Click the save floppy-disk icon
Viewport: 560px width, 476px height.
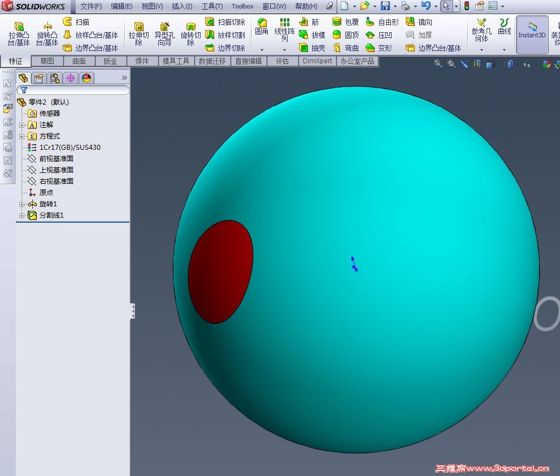tap(385, 6)
